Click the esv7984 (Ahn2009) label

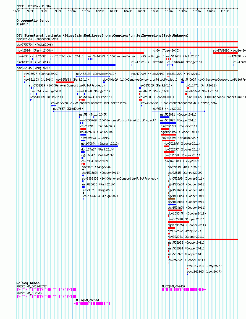96,161
